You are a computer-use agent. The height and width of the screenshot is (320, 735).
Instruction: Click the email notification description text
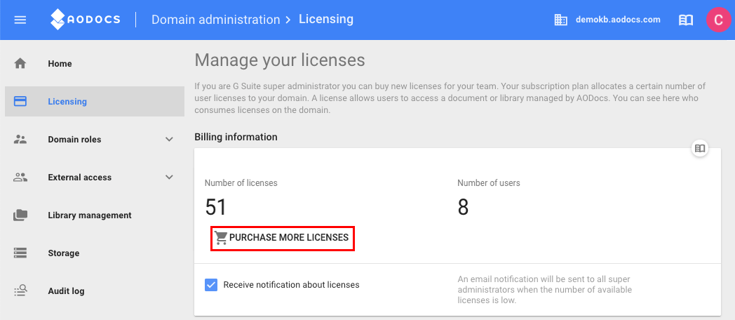[x=545, y=290]
